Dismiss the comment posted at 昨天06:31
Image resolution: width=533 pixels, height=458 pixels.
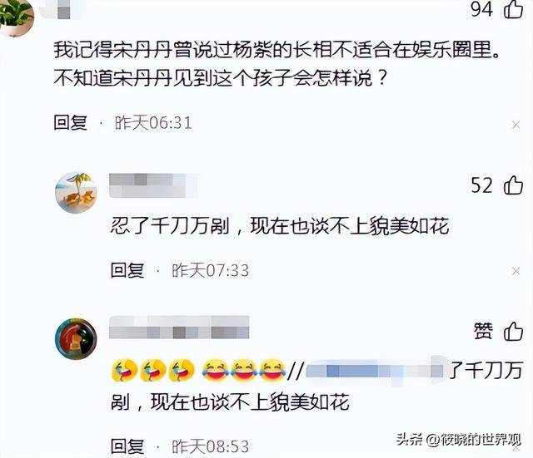[x=516, y=126]
